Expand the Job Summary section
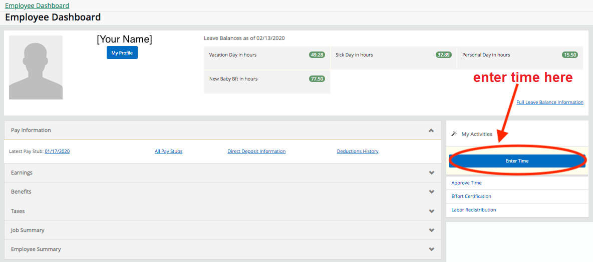 click(x=431, y=230)
